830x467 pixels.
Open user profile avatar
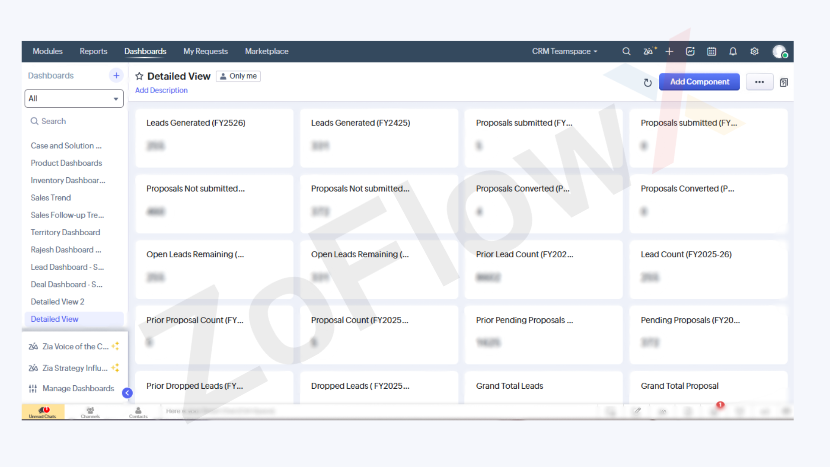pos(779,51)
